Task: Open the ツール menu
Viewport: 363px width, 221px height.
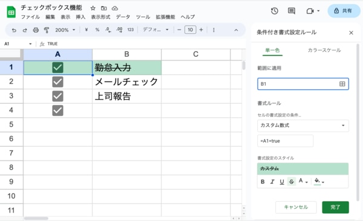Action: (143, 17)
